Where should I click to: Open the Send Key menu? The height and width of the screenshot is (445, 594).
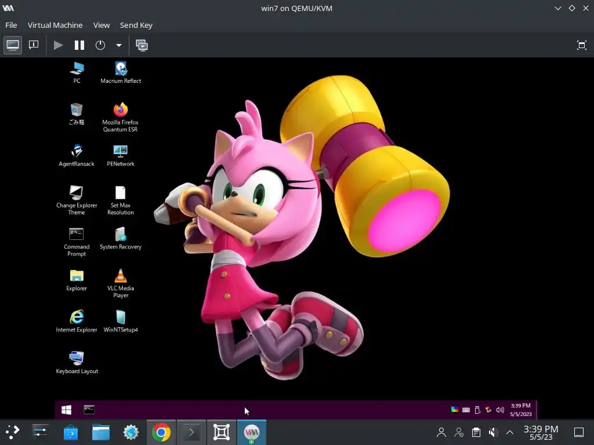coord(136,25)
